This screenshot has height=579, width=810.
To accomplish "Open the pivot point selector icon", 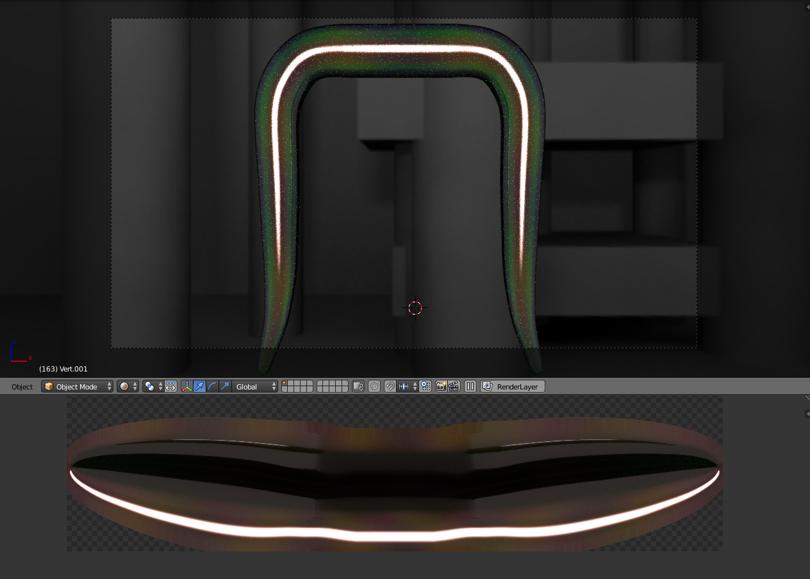I will coord(151,386).
